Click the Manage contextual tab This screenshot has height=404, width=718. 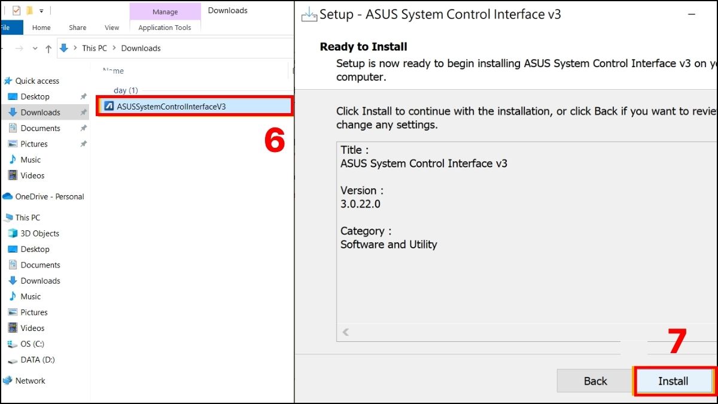[x=165, y=12]
